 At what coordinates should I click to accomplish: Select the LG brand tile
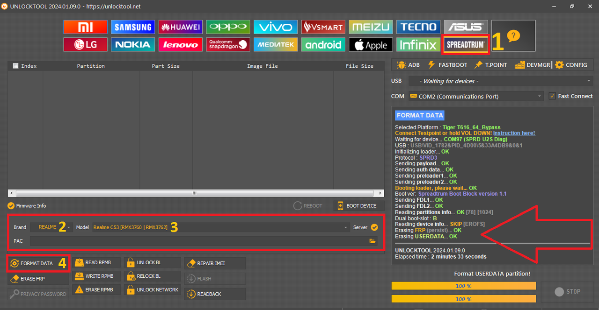click(x=85, y=44)
